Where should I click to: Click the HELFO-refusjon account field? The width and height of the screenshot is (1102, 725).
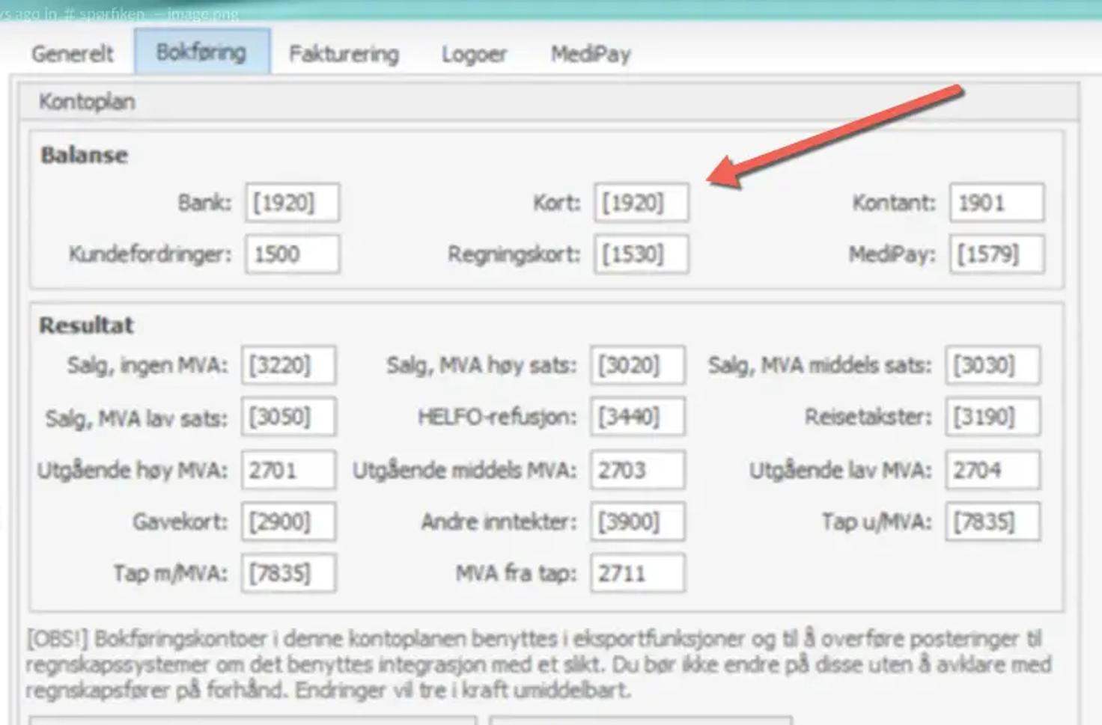point(637,417)
